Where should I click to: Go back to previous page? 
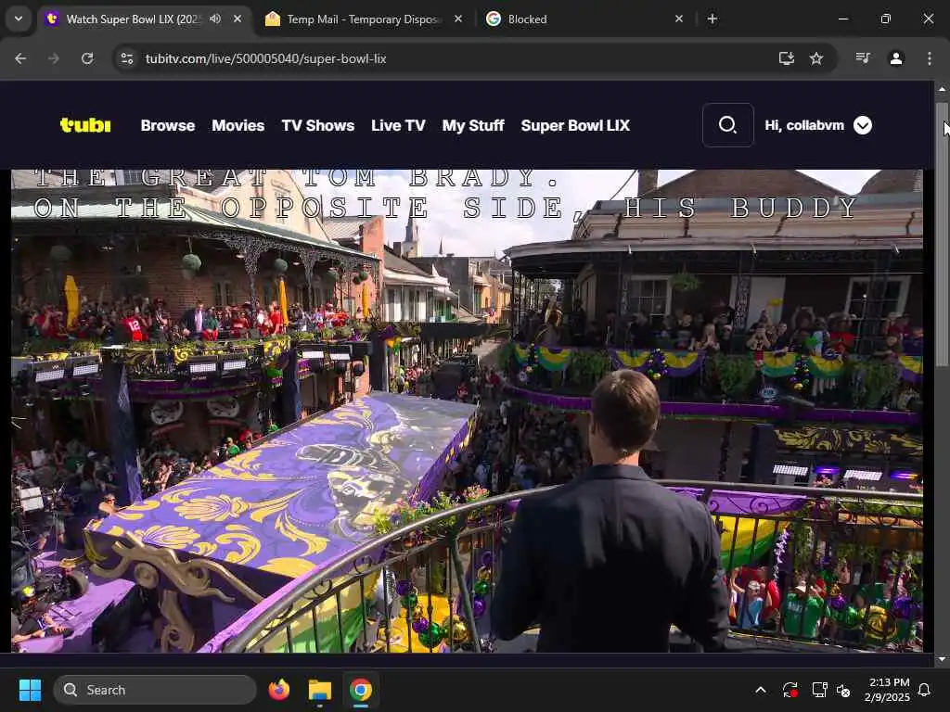coord(20,58)
